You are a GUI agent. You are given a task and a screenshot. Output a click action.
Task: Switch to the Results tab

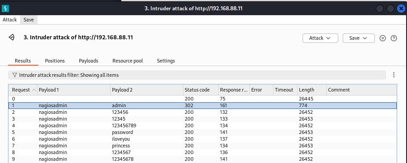tap(23, 61)
